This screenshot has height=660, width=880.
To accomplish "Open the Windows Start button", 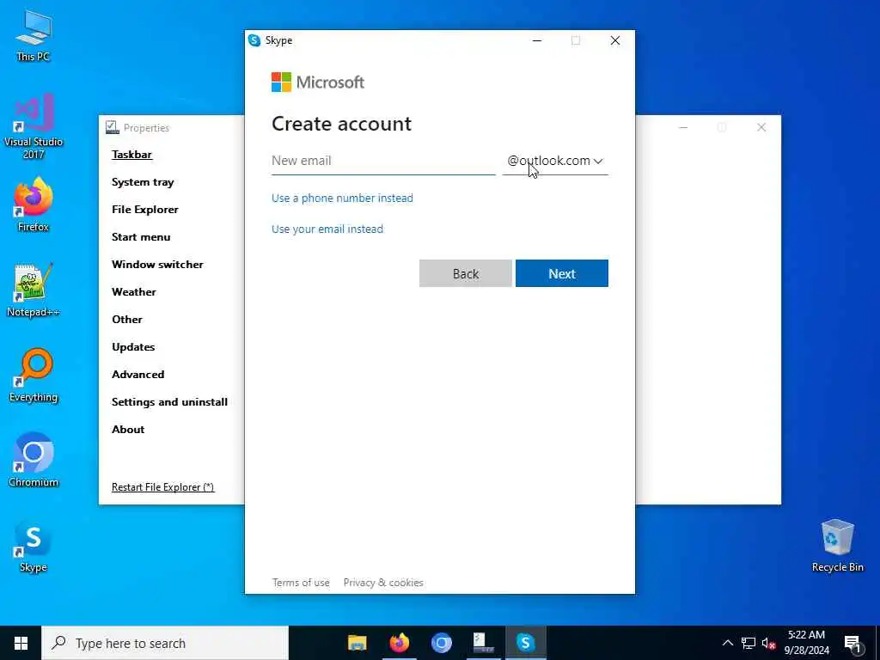I will [21, 643].
